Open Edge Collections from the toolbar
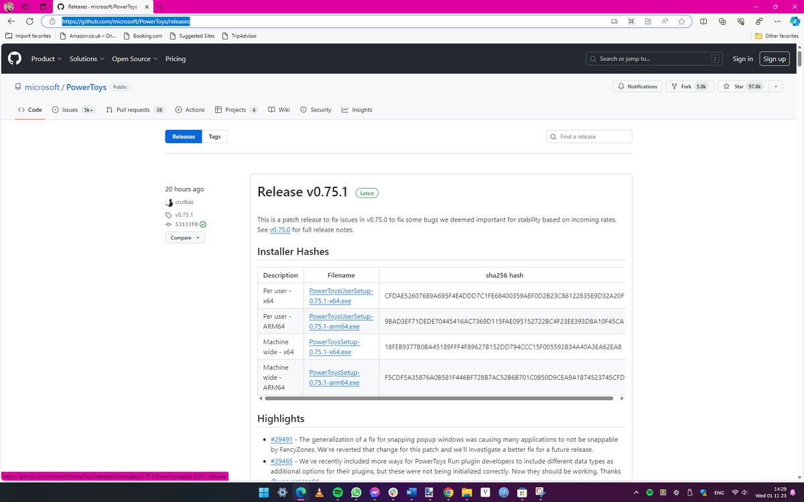 click(722, 21)
